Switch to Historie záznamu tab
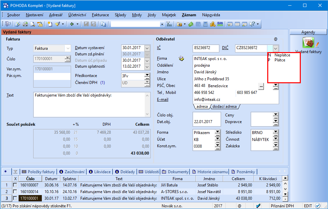This screenshot has height=209, width=328. (210, 172)
